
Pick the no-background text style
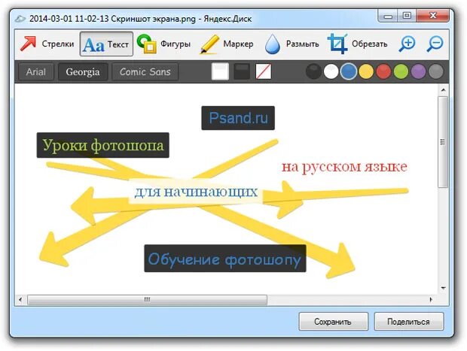264,71
